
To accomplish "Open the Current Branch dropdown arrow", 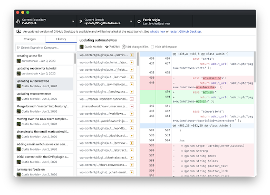I will point(131,21).
